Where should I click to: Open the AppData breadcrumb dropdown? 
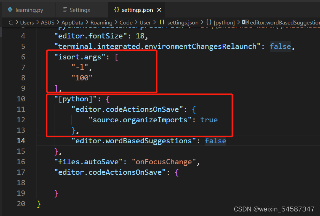(72, 22)
